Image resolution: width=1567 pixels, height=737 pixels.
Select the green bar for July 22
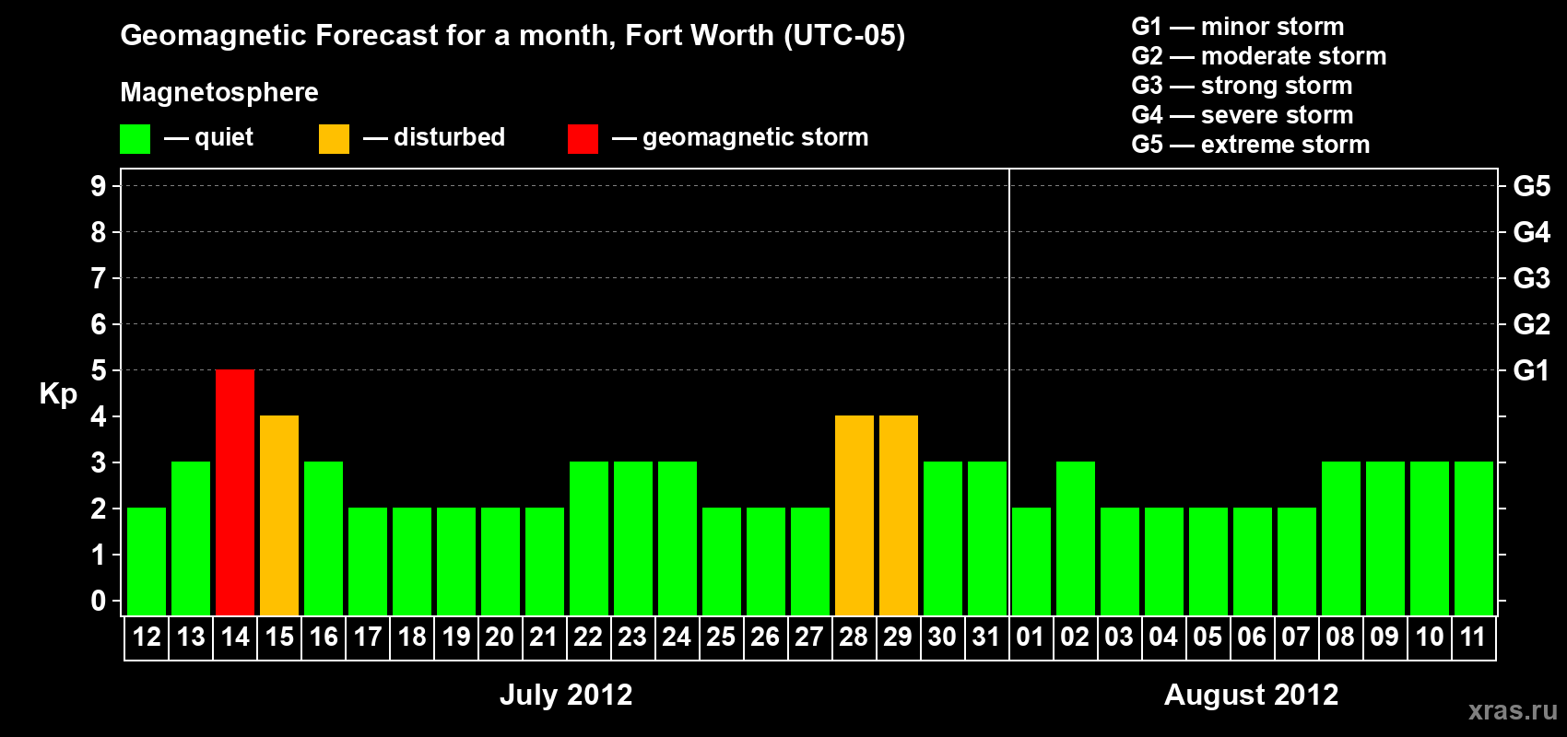pos(589,538)
